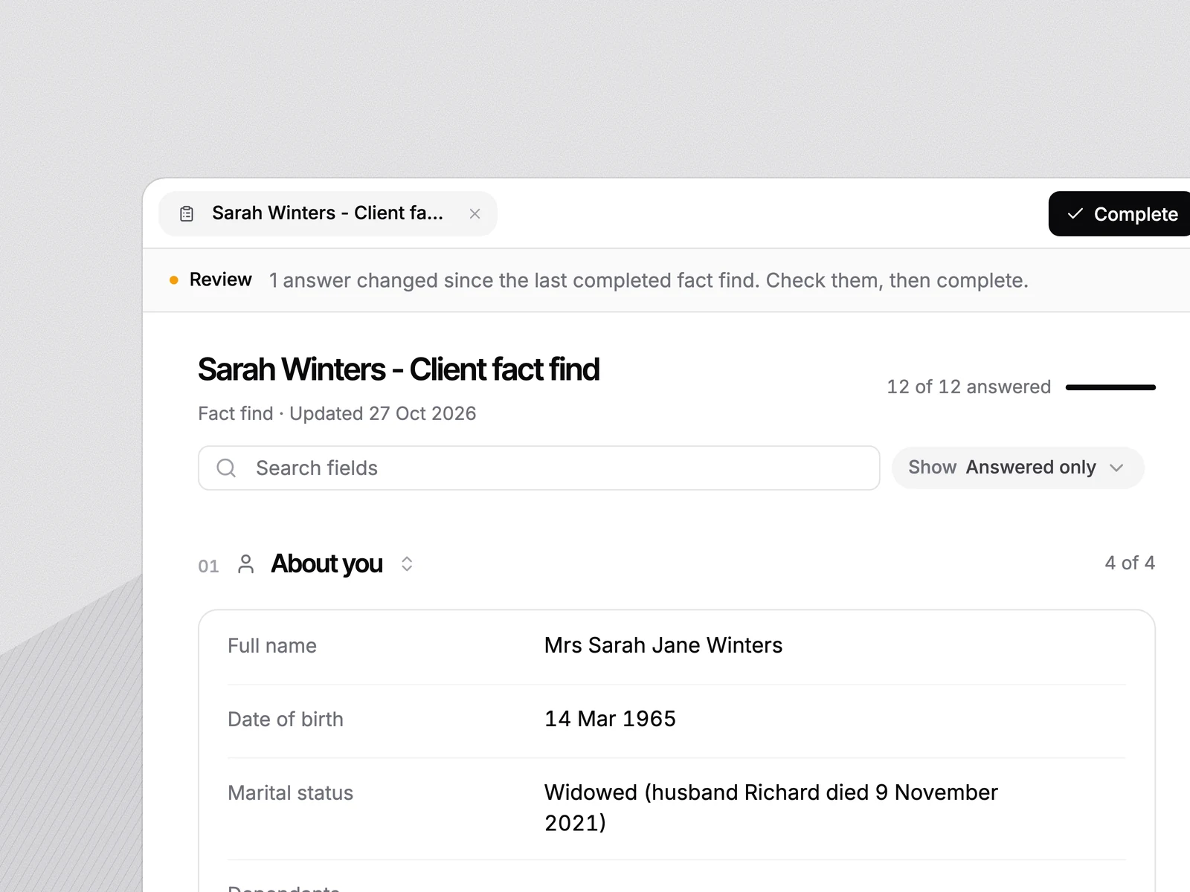Click the clipboard icon in the tab

pyautogui.click(x=187, y=214)
